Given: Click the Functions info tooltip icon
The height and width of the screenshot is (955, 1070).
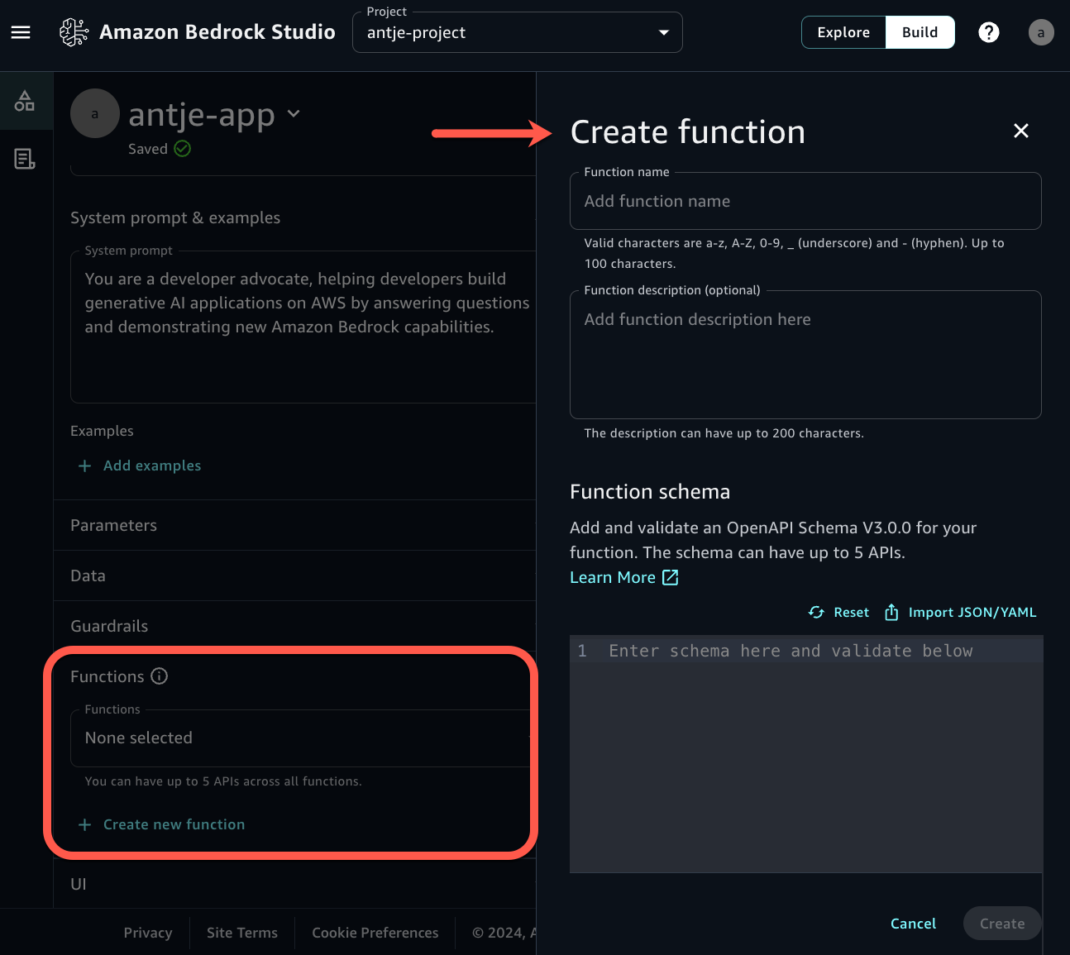Looking at the screenshot, I should click(x=159, y=676).
